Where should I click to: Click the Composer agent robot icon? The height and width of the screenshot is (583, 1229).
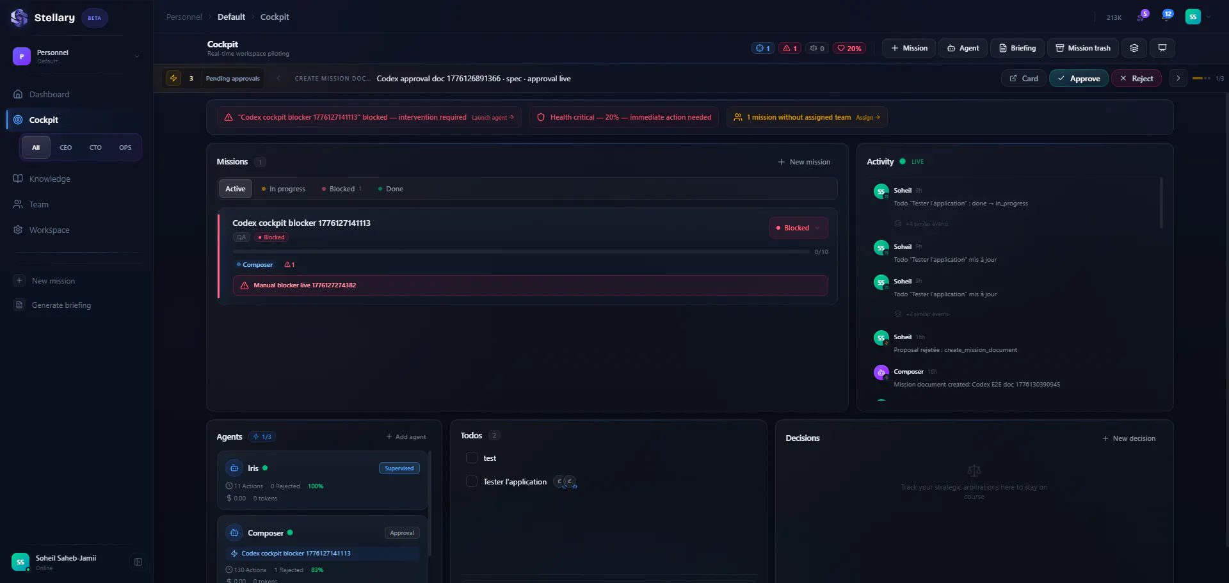(x=234, y=532)
